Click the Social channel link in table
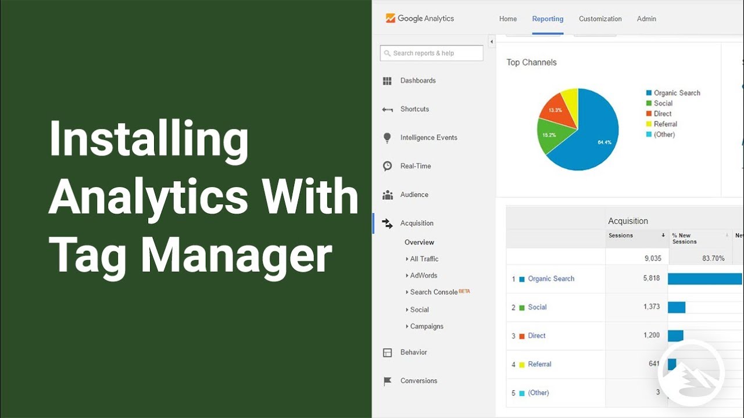This screenshot has width=744, height=418. [537, 307]
